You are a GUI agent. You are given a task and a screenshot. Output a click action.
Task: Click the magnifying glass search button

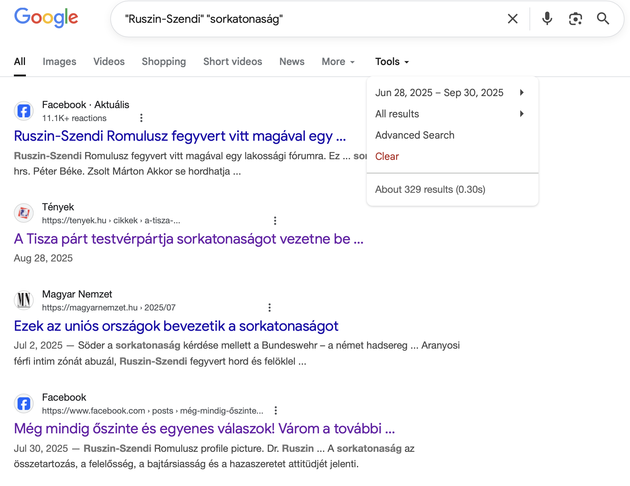(603, 19)
